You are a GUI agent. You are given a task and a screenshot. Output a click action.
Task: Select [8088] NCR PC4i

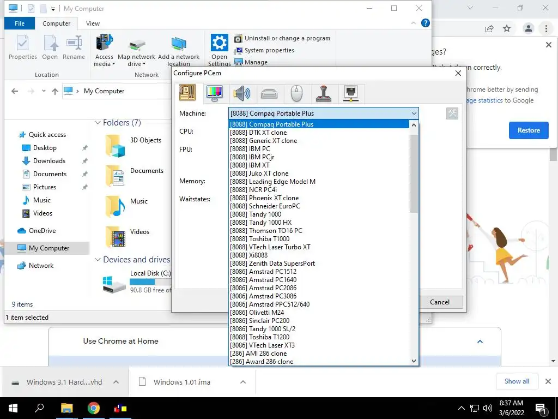[x=319, y=189]
